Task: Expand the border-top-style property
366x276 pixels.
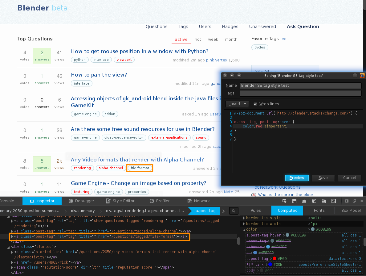Action: pos(244,218)
